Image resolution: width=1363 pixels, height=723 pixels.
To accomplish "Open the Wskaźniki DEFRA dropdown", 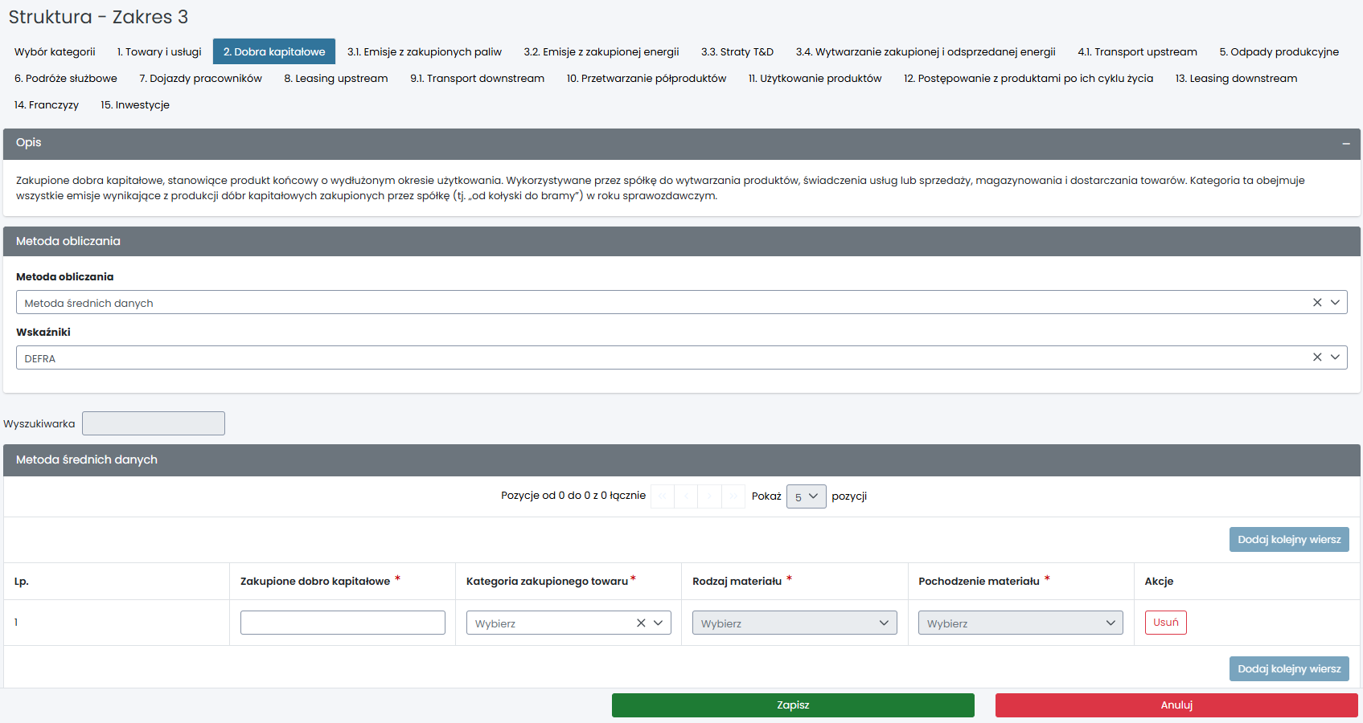I will pyautogui.click(x=1335, y=357).
